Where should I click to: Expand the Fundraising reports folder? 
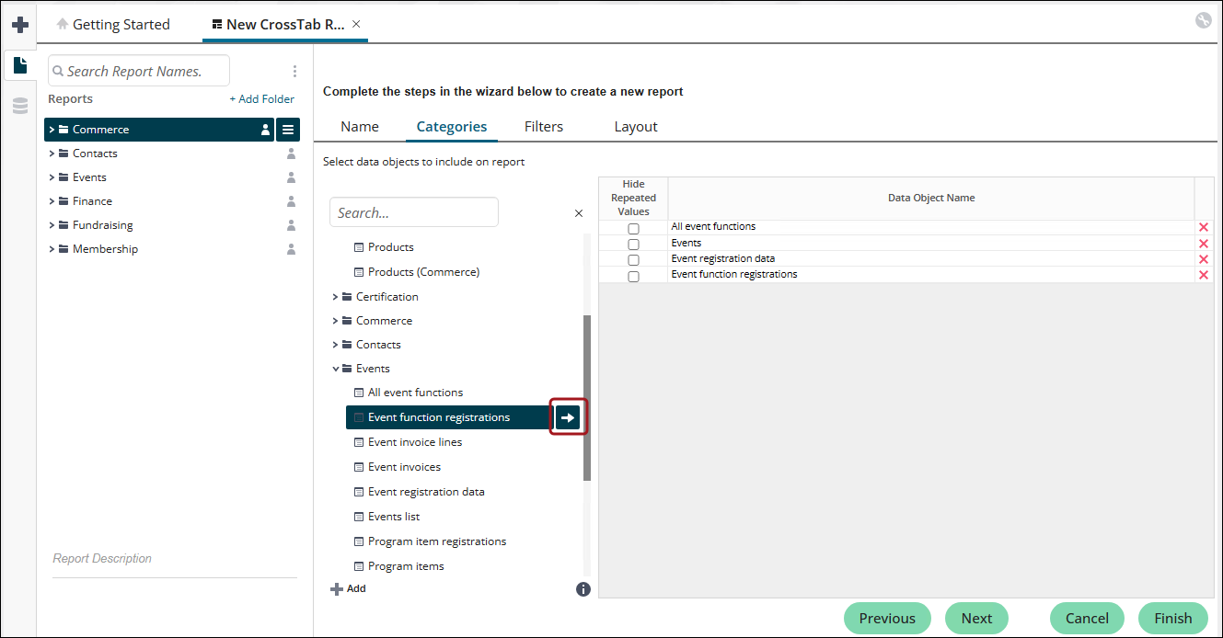[x=52, y=225]
